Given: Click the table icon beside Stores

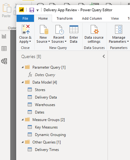Looking at the screenshot, I should (x=30, y=90).
